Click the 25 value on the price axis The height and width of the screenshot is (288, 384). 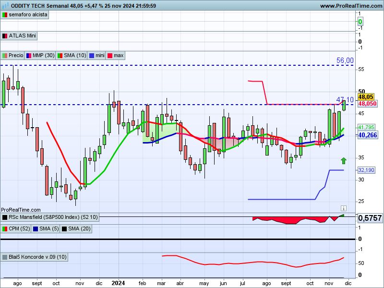tap(361, 201)
